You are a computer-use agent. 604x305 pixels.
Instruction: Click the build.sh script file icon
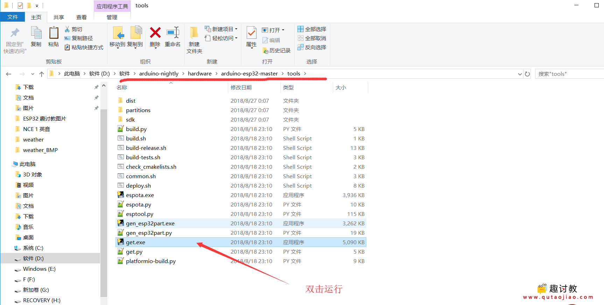point(121,138)
